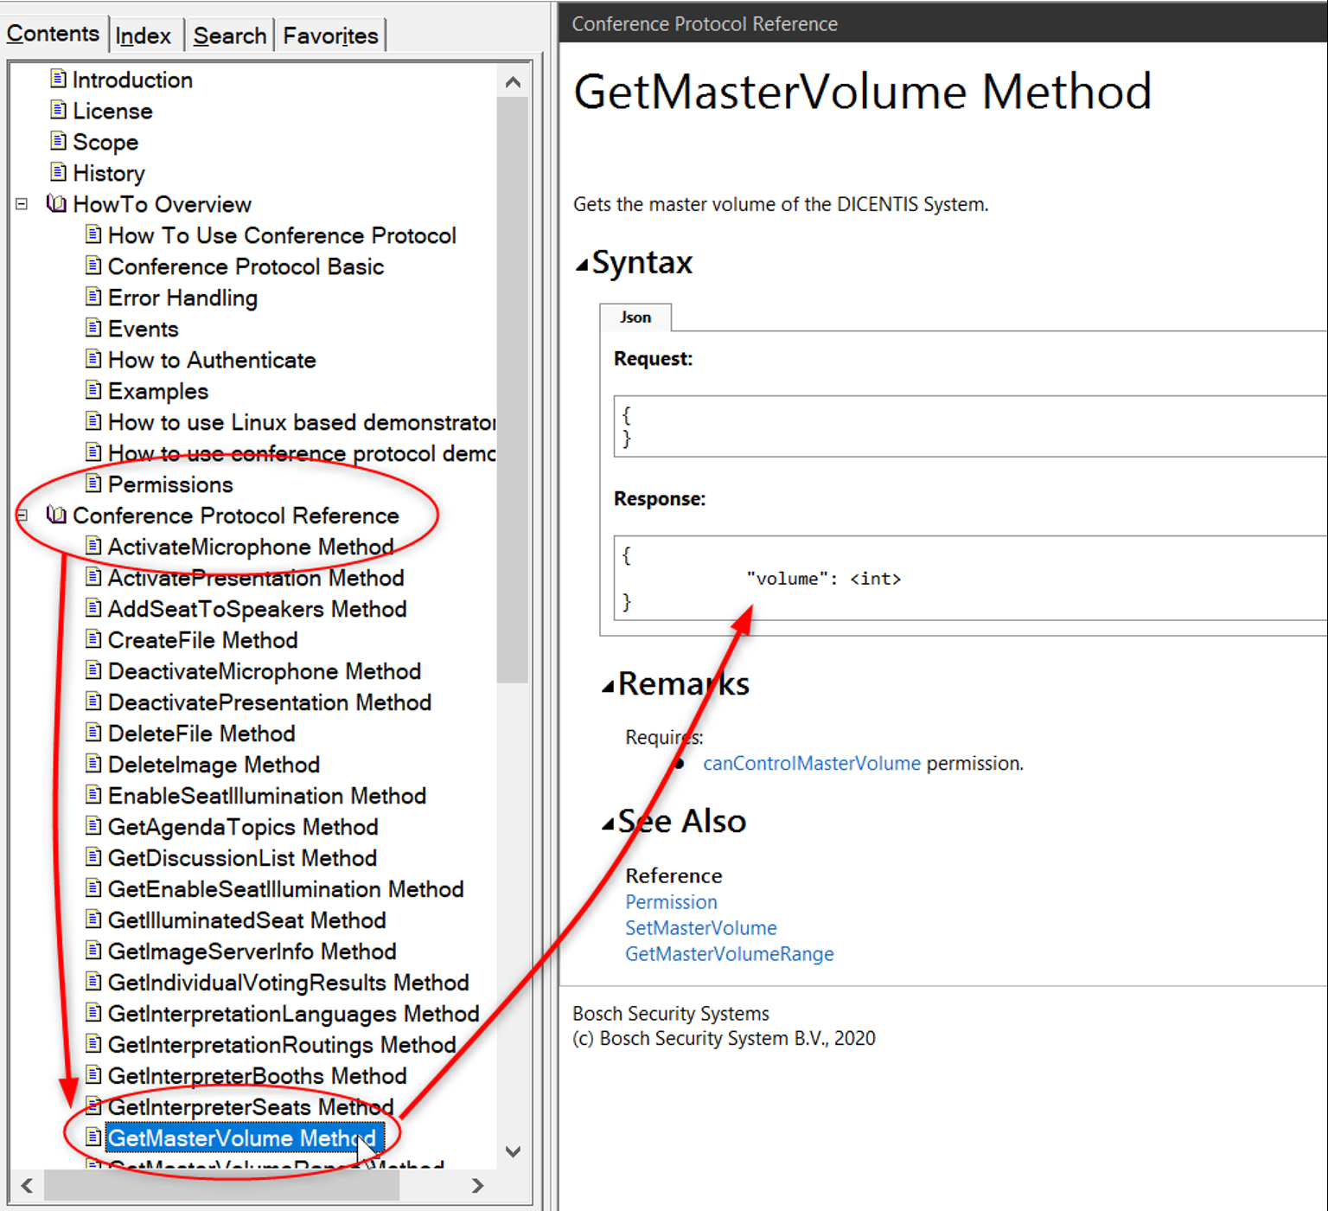The height and width of the screenshot is (1211, 1328).
Task: Click the scroll down arrow in contents tree
Action: [513, 1151]
